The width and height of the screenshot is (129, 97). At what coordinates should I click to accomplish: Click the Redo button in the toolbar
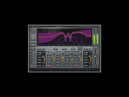pyautogui.click(x=37, y=26)
